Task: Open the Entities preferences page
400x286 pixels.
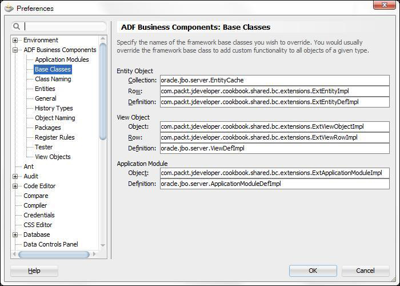Action: (x=45, y=89)
